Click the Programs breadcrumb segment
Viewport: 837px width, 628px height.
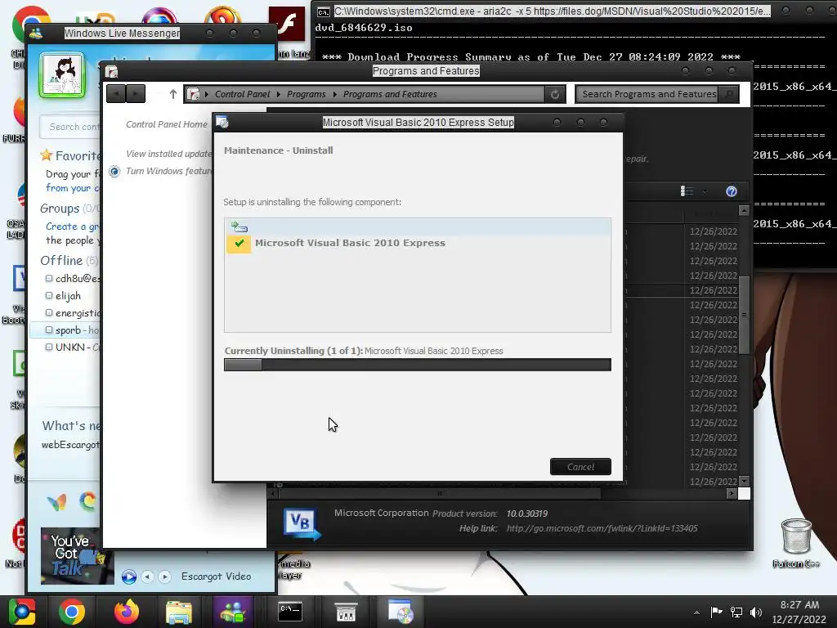[306, 94]
